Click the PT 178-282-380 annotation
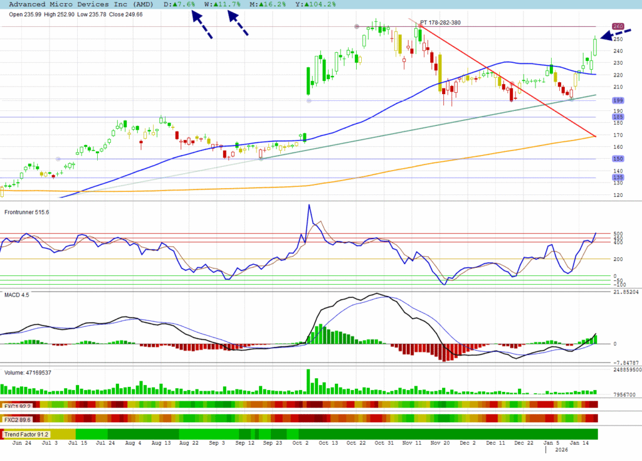642x461 pixels. coord(440,23)
